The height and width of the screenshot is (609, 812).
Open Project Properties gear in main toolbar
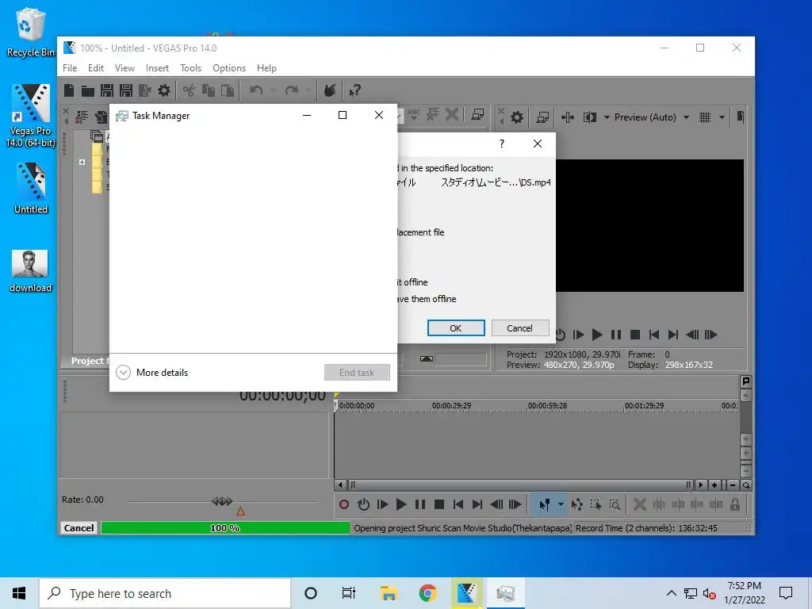pyautogui.click(x=164, y=90)
